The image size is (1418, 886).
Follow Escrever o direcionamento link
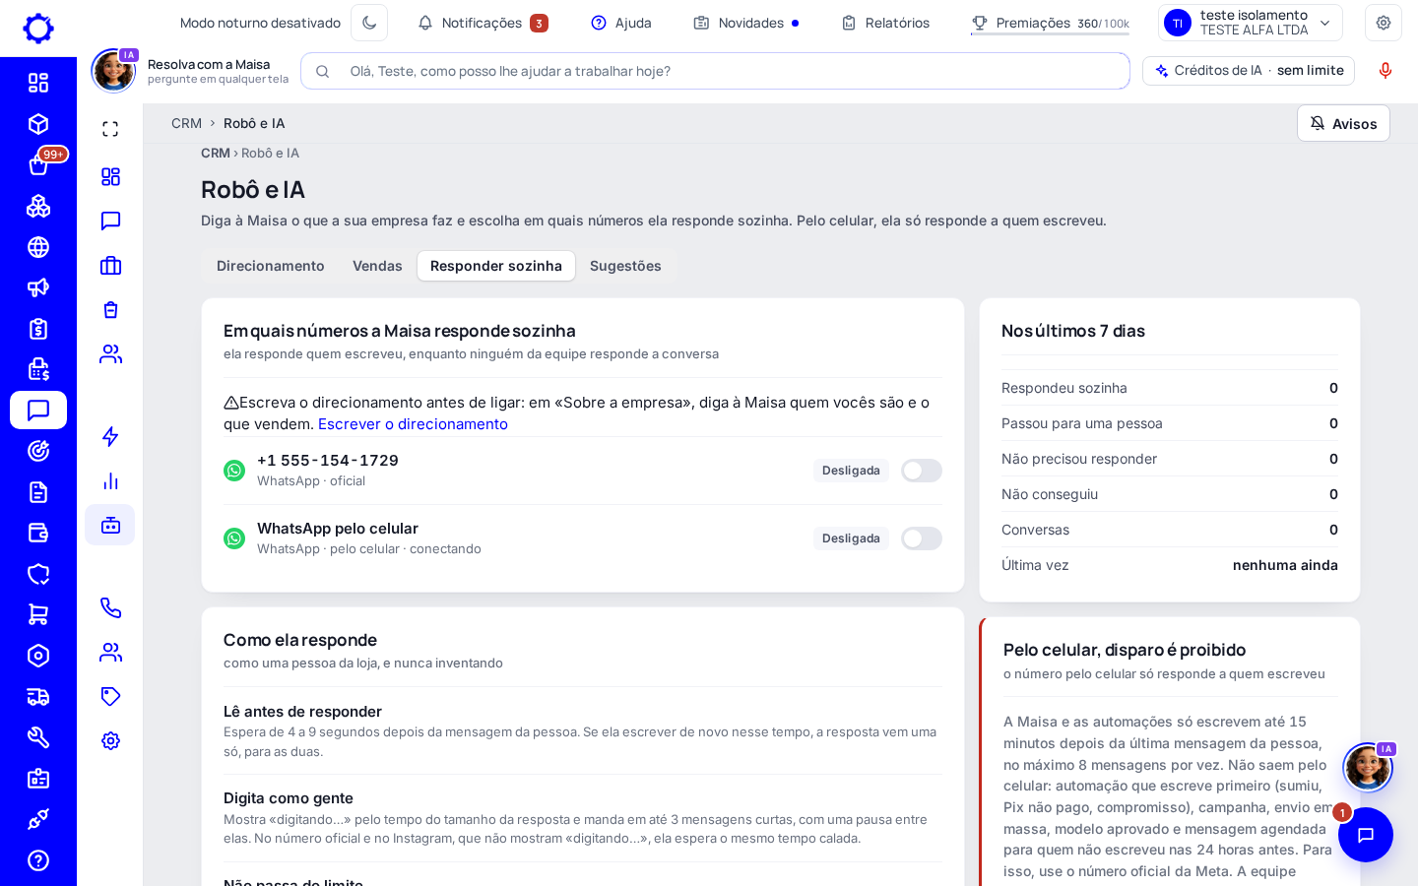[413, 424]
